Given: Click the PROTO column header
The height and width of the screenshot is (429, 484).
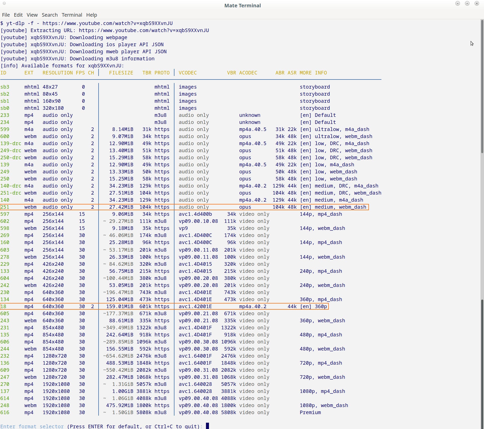Looking at the screenshot, I should [x=162, y=73].
